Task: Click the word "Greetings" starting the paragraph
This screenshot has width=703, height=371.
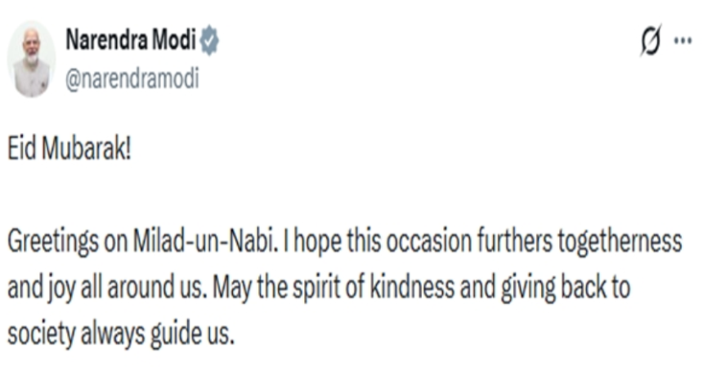Action: tap(52, 244)
